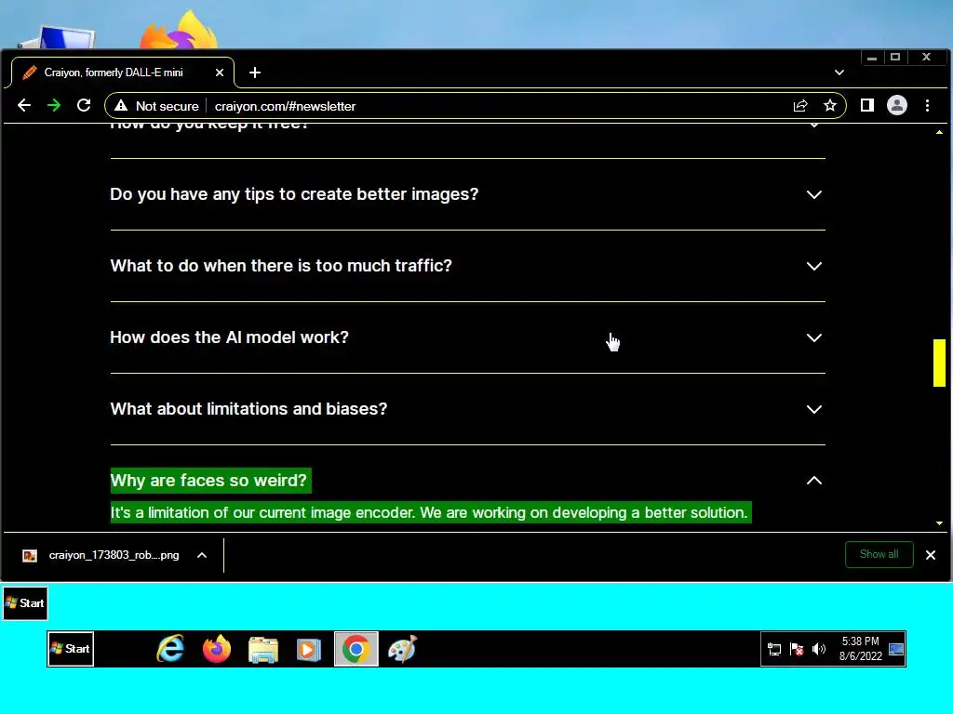This screenshot has height=714, width=953.
Task: Click the Firefox desktop shortcut icon
Action: pos(179,31)
